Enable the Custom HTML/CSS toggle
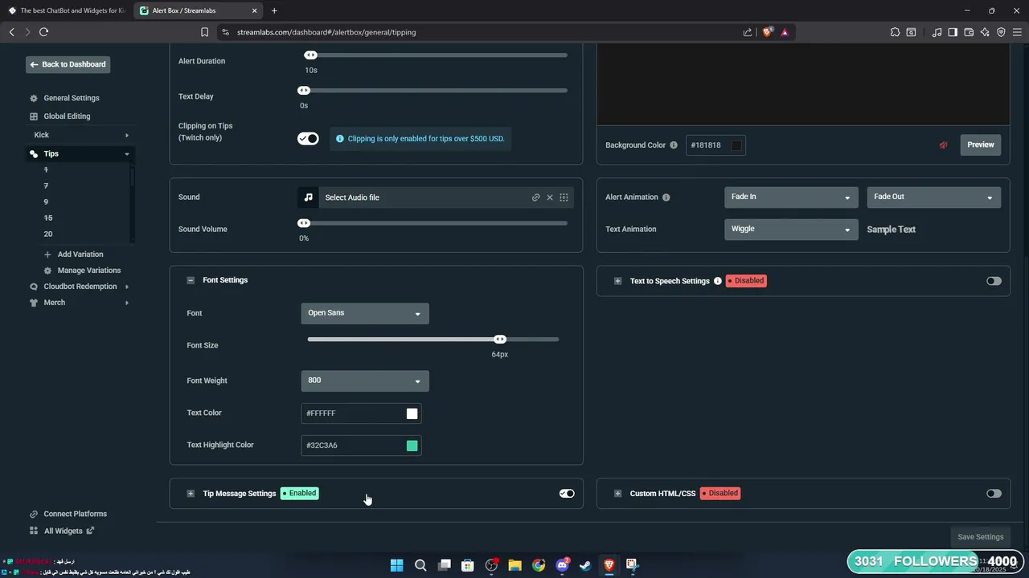 (994, 494)
